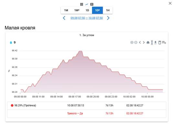The image size is (173, 126).
Task: Go to the previous date range
Action: [64, 18]
